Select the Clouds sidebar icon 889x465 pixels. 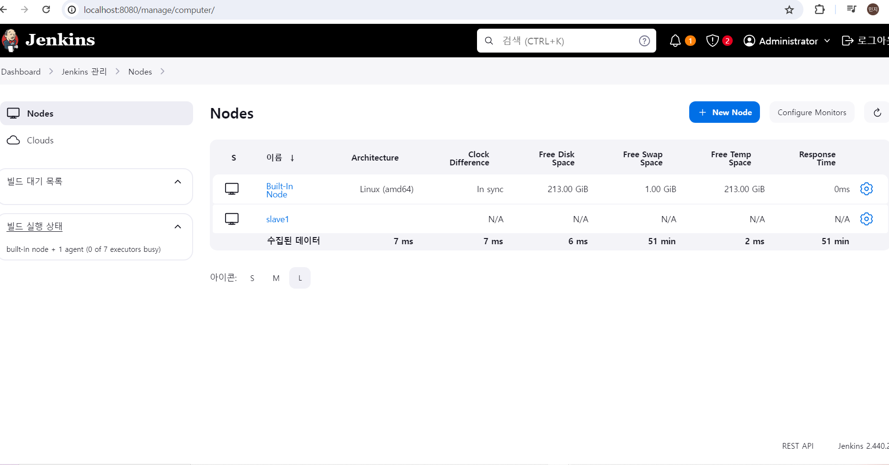coord(13,140)
